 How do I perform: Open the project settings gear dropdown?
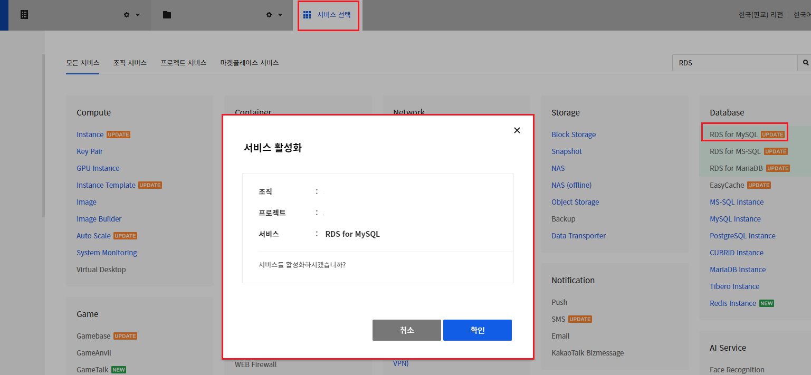[274, 15]
